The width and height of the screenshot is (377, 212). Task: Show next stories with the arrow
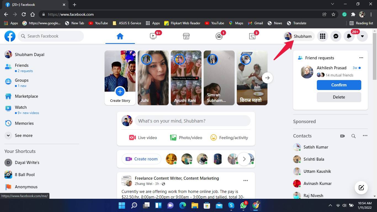(267, 78)
